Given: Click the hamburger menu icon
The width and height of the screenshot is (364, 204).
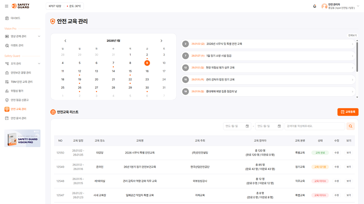Looking at the screenshot, I should [x=6, y=6].
